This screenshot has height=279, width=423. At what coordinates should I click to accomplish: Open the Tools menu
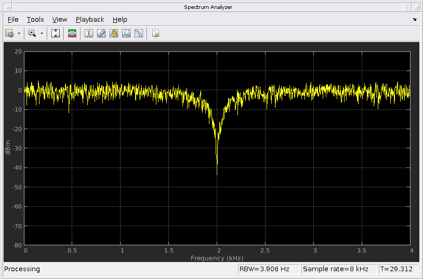pyautogui.click(x=35, y=20)
